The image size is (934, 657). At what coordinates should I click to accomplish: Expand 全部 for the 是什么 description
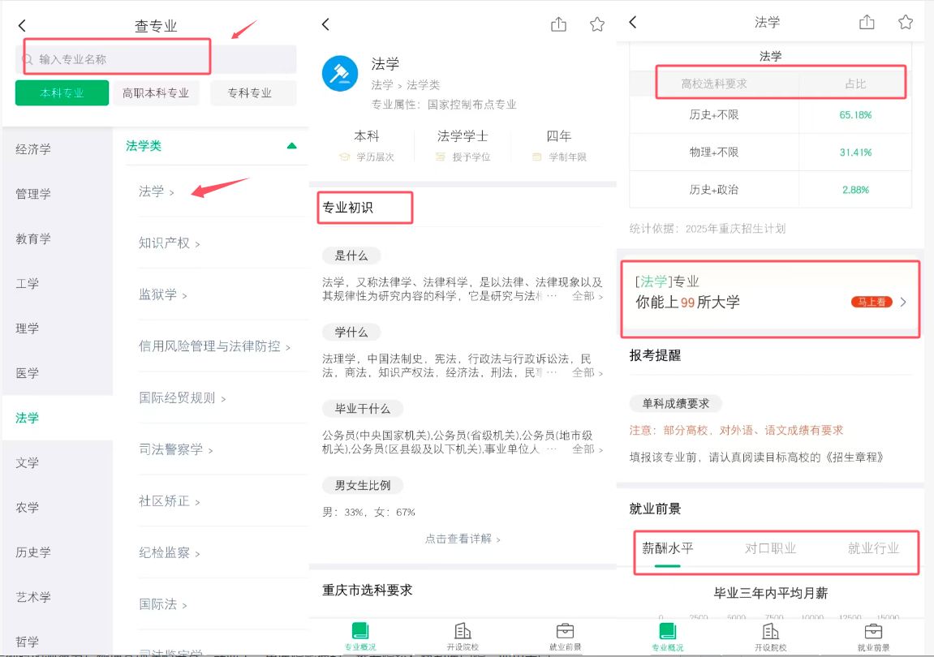point(588,297)
